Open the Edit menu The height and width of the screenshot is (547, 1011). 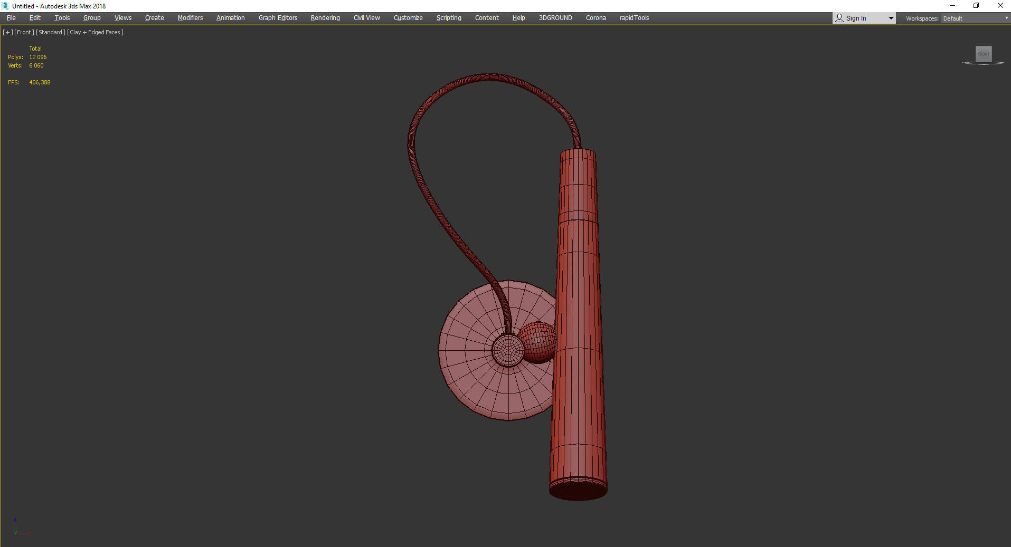35,18
